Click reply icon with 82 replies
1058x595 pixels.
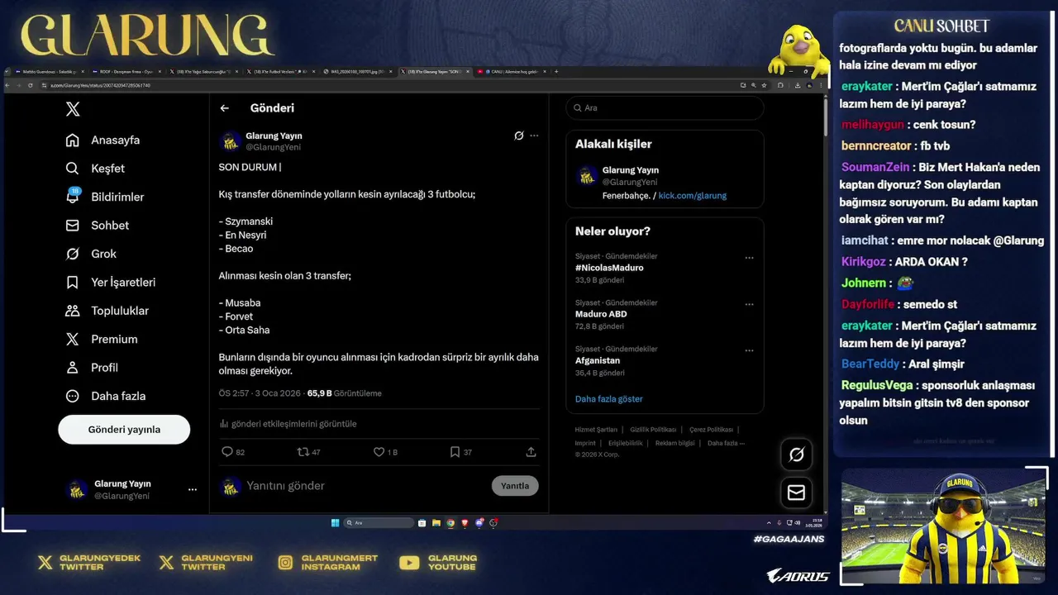tap(227, 452)
